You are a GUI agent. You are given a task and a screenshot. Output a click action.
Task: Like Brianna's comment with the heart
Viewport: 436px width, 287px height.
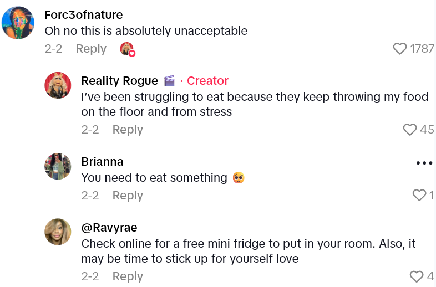click(419, 195)
